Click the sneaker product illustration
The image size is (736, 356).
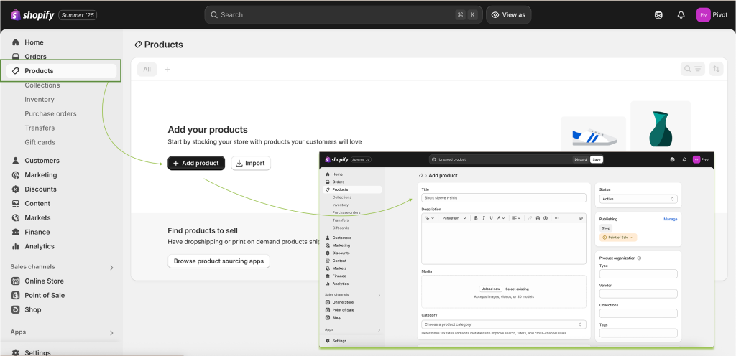pos(594,137)
